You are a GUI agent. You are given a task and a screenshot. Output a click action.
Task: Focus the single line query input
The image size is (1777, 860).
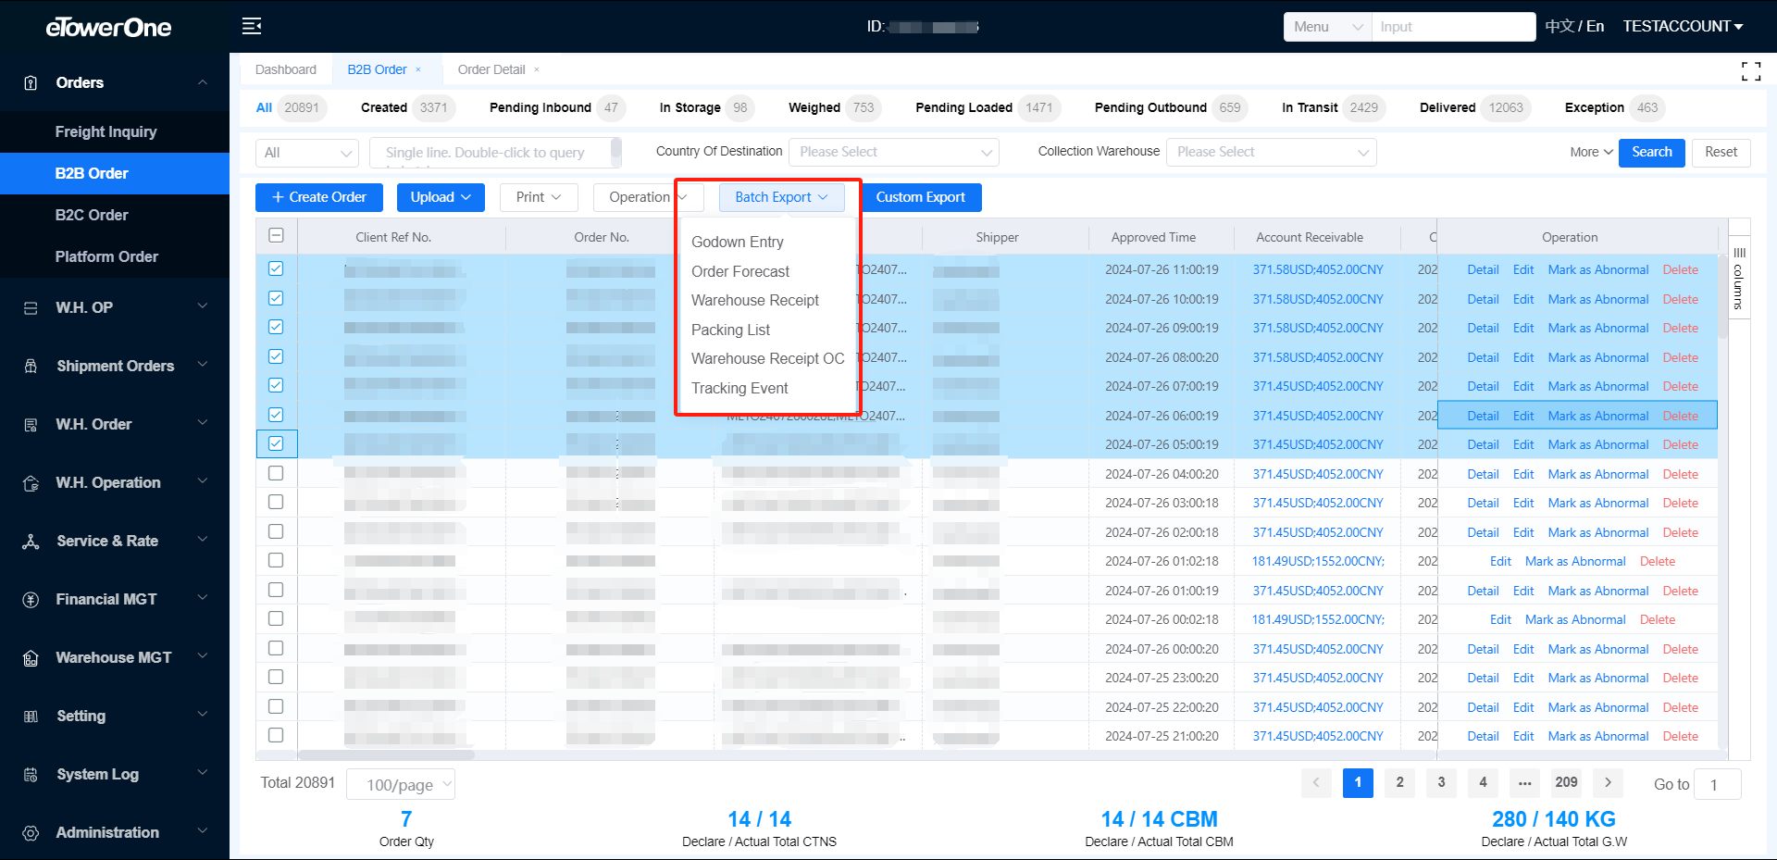[495, 152]
